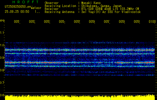This screenshot has width=157, height=100.
Task: Click the 3el Yagi(V) Az 330 antenna text
Action: 111,12
